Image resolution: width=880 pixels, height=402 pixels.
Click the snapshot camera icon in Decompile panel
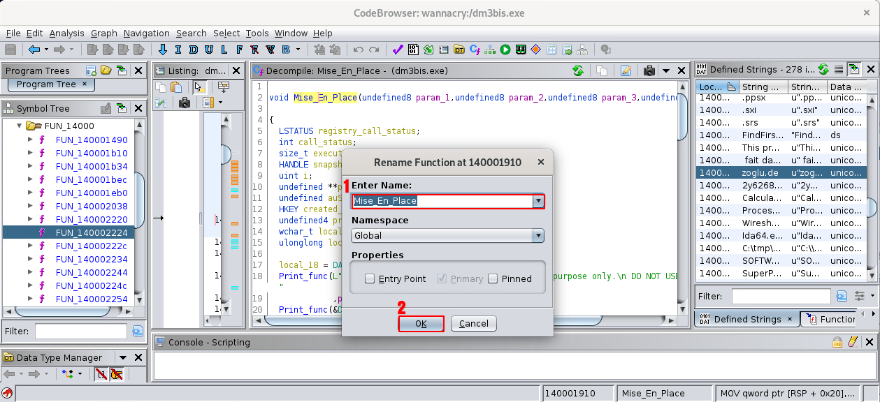[x=649, y=70]
